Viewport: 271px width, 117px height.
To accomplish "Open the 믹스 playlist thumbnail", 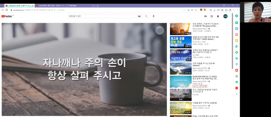I will [x=180, y=95].
